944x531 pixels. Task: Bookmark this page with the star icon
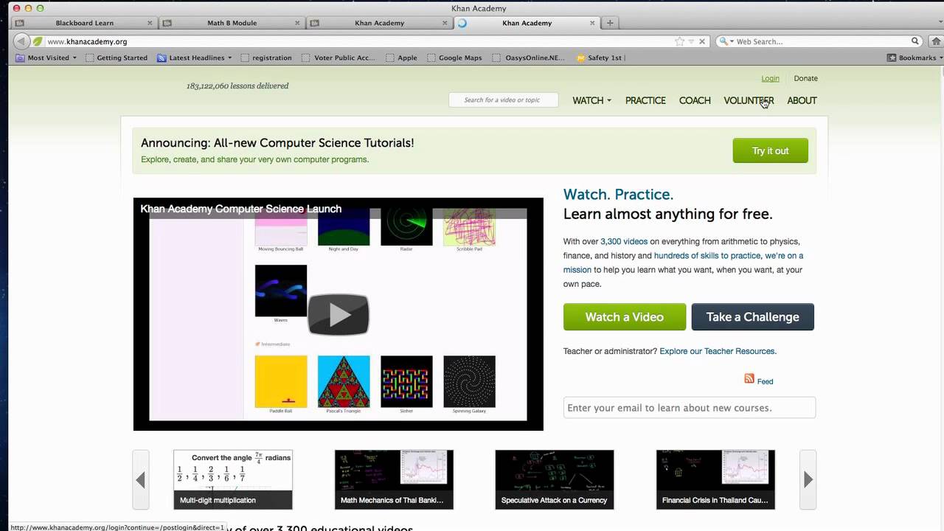tap(679, 41)
